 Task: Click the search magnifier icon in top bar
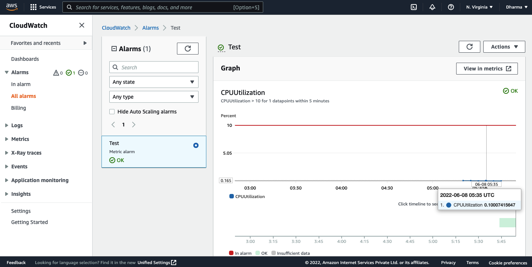pyautogui.click(x=69, y=7)
